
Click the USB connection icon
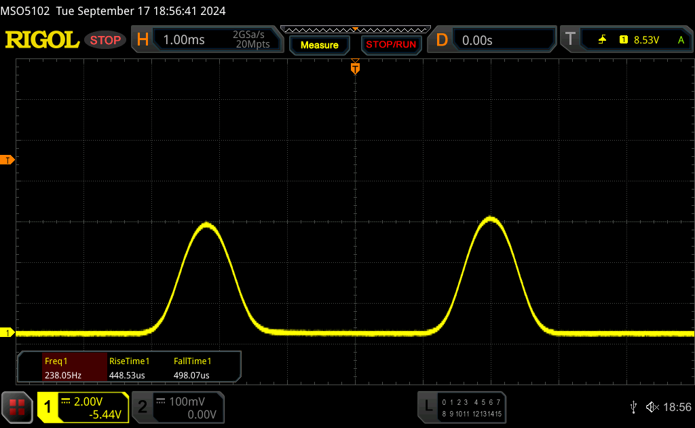pos(633,407)
